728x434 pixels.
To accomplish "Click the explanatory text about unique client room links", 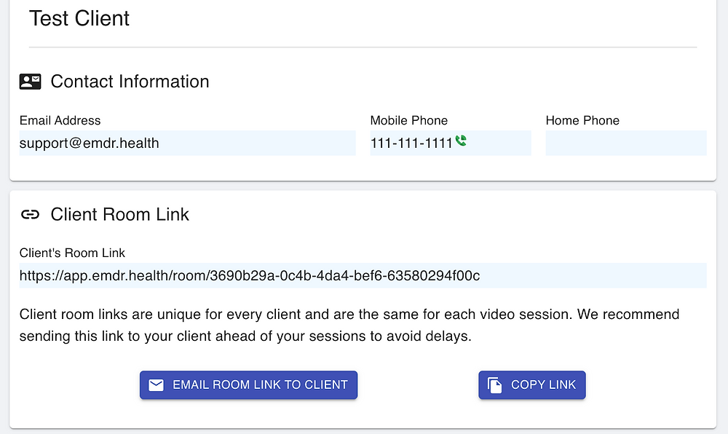I will coord(349,324).
